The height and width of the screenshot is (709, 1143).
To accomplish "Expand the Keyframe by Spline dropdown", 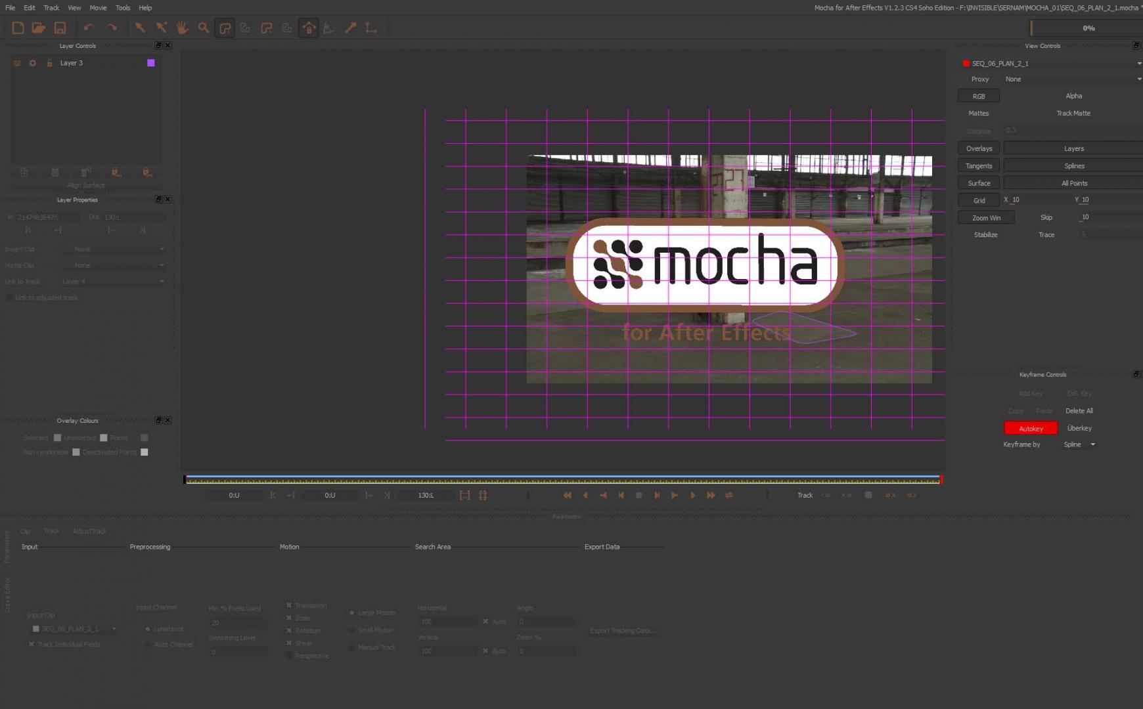I will pos(1079,445).
